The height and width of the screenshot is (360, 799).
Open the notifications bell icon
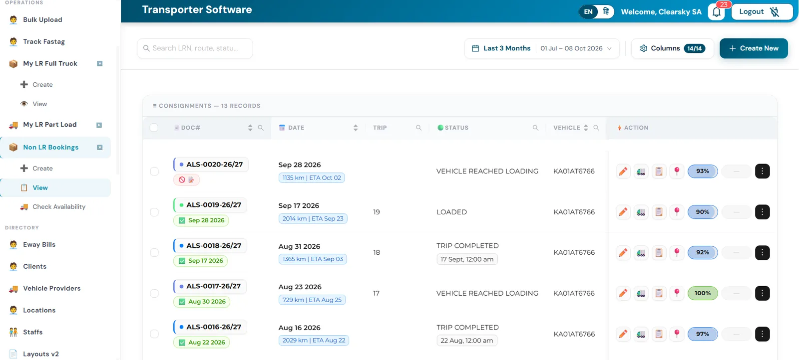click(x=717, y=12)
